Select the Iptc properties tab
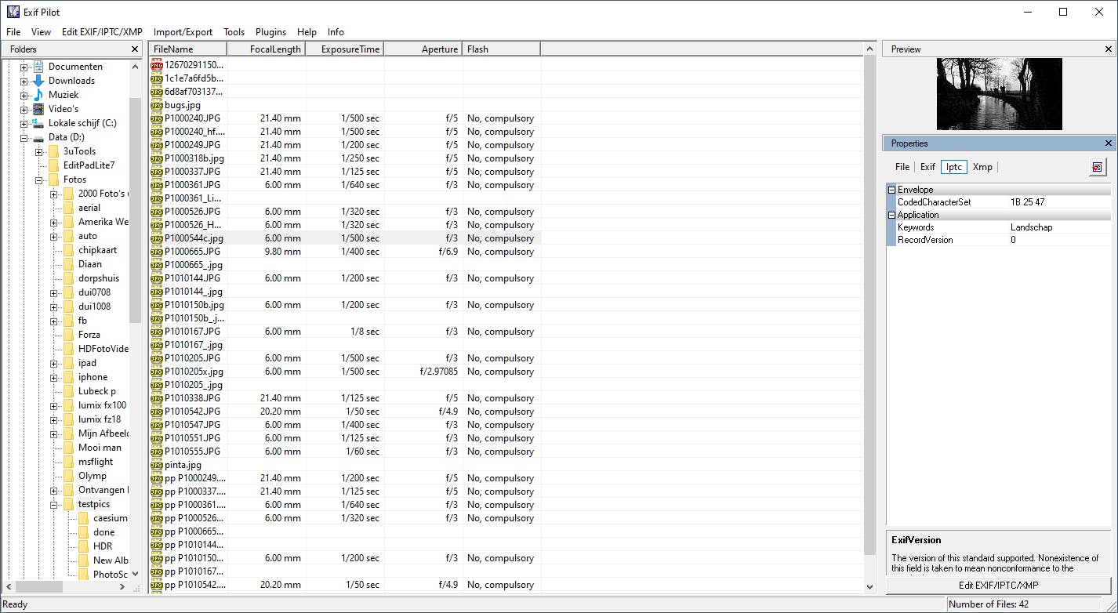 click(954, 167)
